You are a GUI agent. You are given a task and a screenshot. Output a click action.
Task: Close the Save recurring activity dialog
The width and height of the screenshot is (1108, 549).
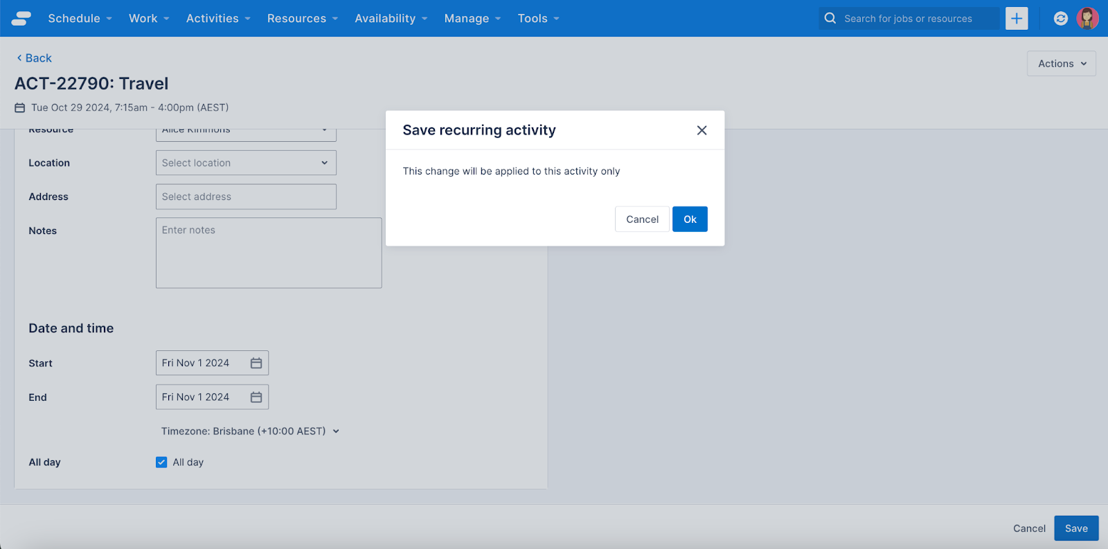[702, 130]
